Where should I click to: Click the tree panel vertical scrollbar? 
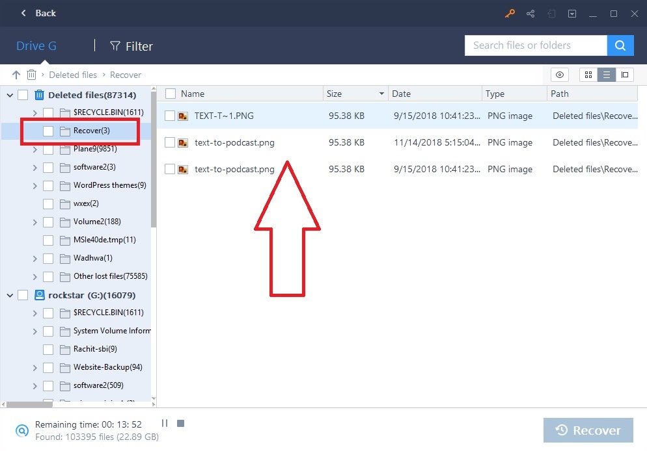pyautogui.click(x=154, y=159)
